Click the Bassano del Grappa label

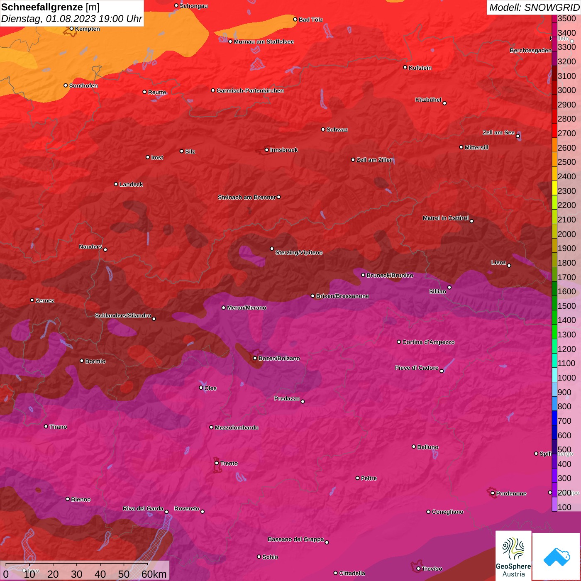coord(296,539)
